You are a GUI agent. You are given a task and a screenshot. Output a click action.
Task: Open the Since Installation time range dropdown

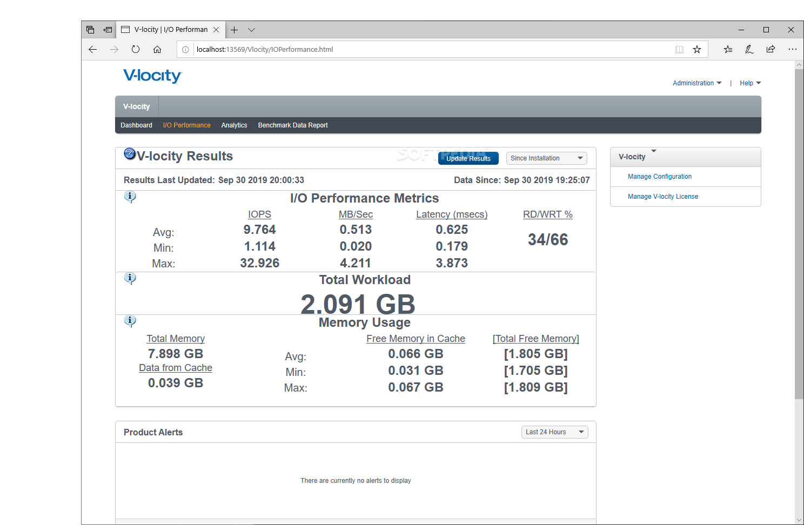pos(547,158)
